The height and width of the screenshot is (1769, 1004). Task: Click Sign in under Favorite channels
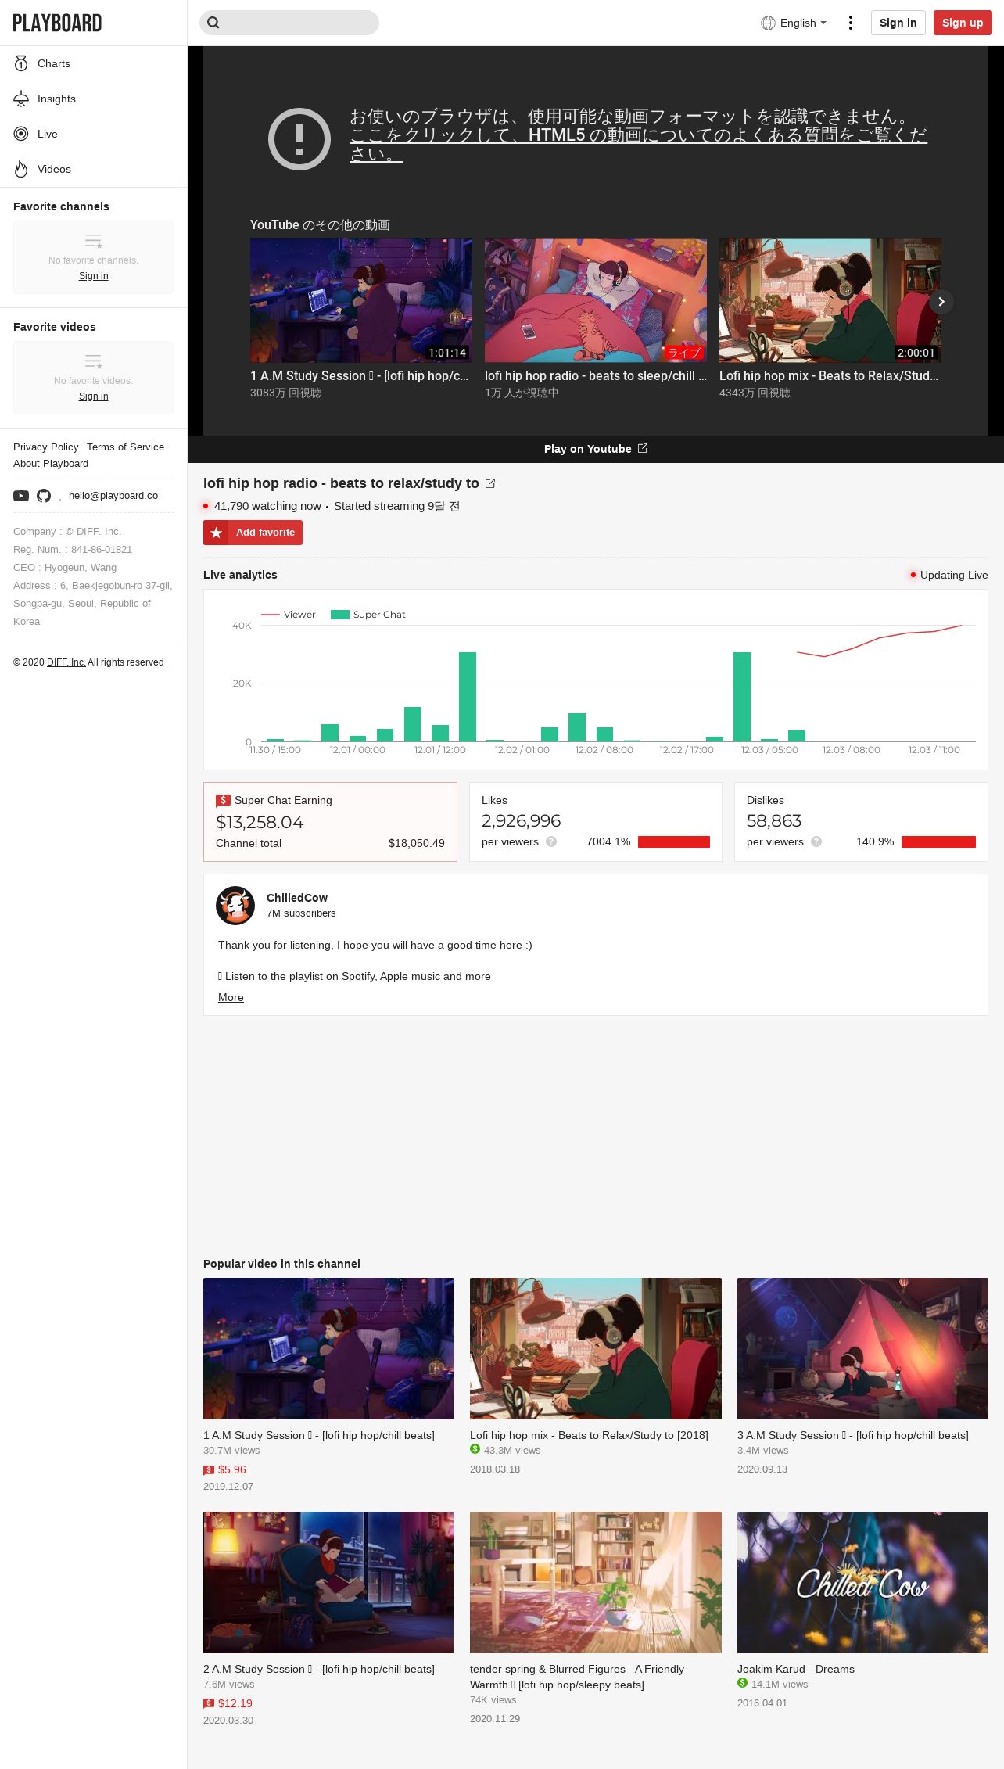point(94,276)
